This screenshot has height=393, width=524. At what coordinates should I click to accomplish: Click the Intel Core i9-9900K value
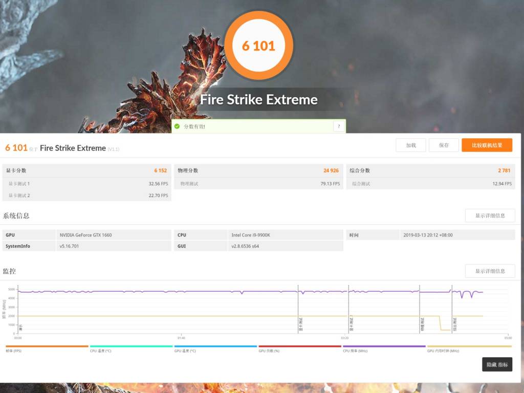tap(251, 235)
